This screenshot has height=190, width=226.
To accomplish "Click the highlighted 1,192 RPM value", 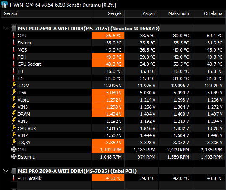I will [108, 150].
